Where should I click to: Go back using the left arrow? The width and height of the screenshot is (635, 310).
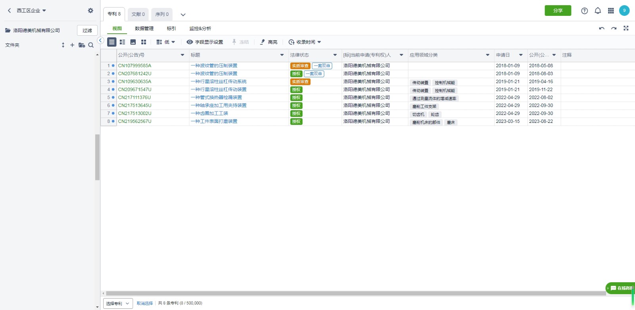pyautogui.click(x=10, y=11)
